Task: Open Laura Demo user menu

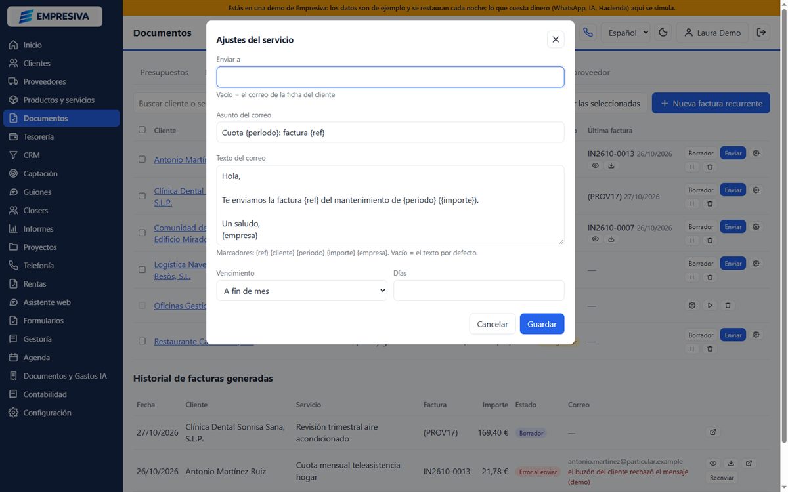Action: coord(712,32)
